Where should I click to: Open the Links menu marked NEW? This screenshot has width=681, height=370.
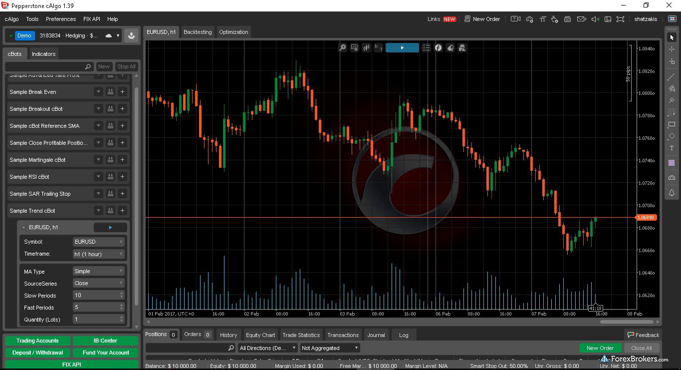[442, 19]
